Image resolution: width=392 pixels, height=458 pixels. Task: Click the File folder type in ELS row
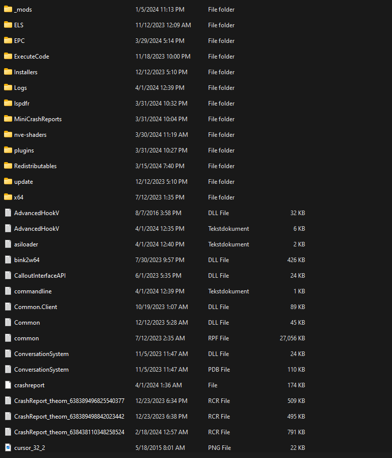(x=221, y=25)
